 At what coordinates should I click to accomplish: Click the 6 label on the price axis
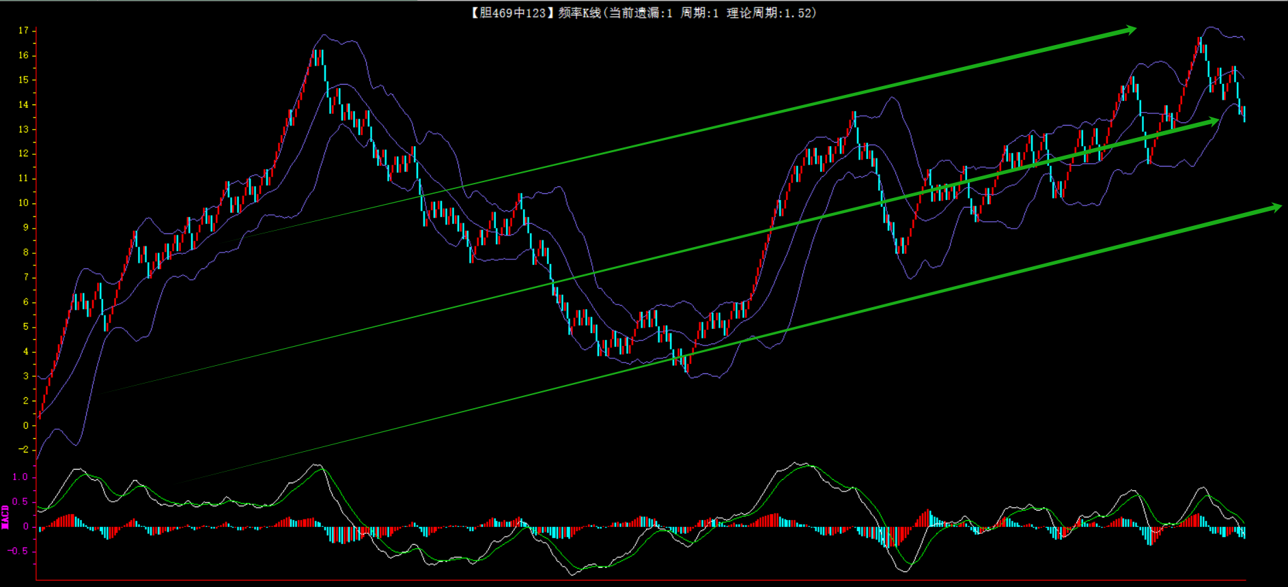[26, 302]
